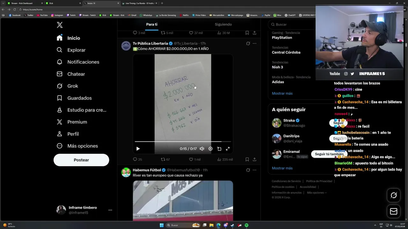Open Más opciones in sidebar
Viewport: 408px width, 229px height.
coord(77,146)
